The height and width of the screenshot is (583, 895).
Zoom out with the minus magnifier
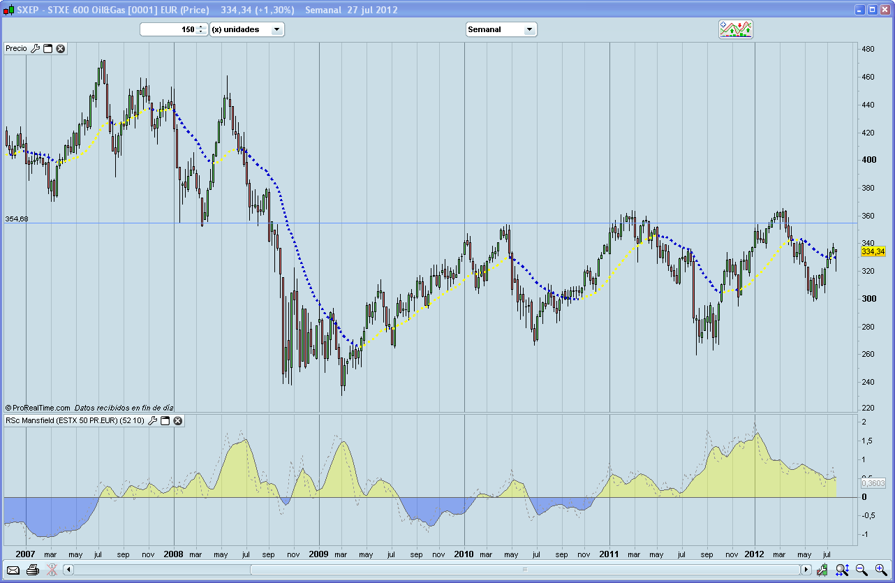point(861,570)
